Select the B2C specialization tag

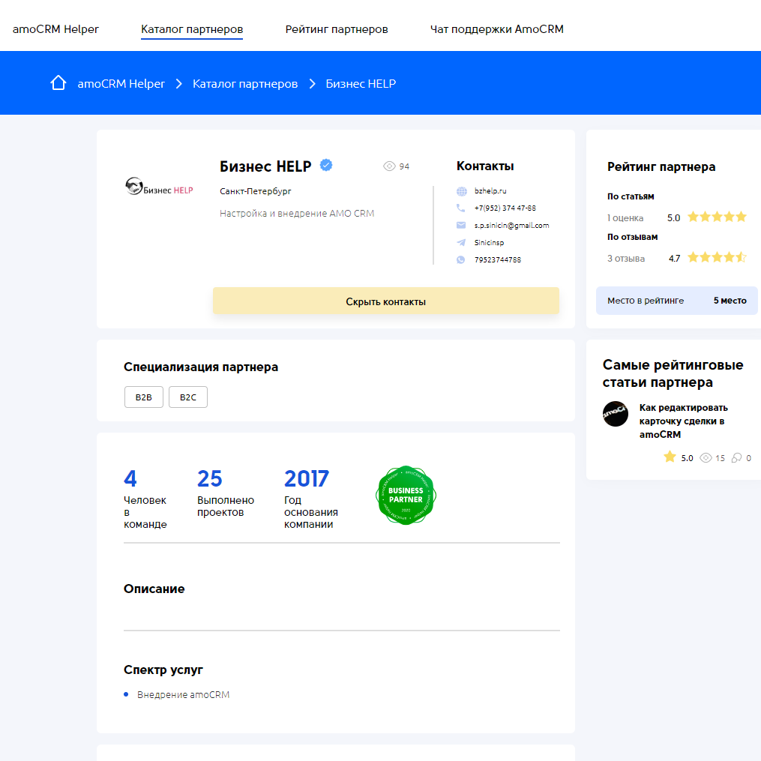tap(188, 397)
